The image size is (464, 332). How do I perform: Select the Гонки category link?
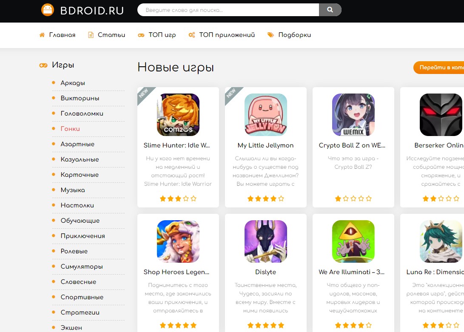70,129
